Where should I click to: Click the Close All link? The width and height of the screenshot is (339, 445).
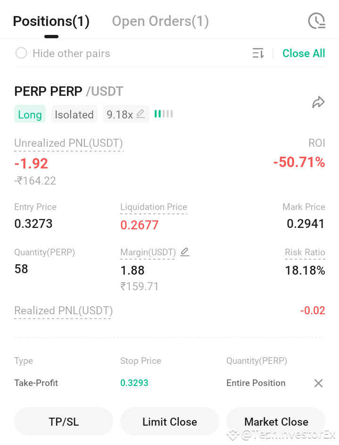pos(304,53)
